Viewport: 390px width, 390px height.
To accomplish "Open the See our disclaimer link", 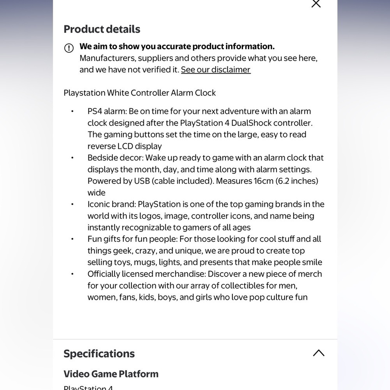I will [x=216, y=70].
